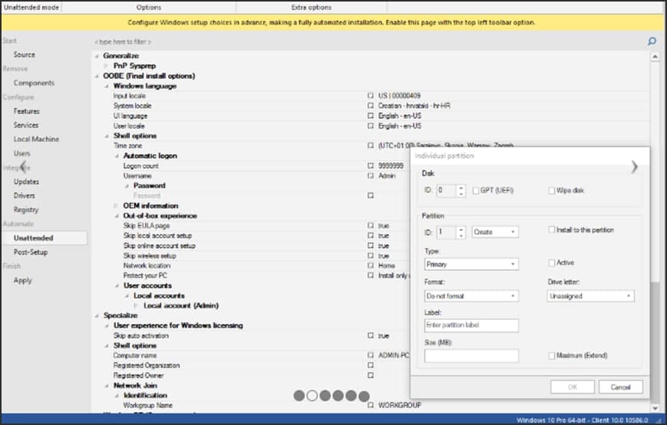The image size is (667, 425).
Task: Collapse the Specialize tree section
Action: [97, 315]
